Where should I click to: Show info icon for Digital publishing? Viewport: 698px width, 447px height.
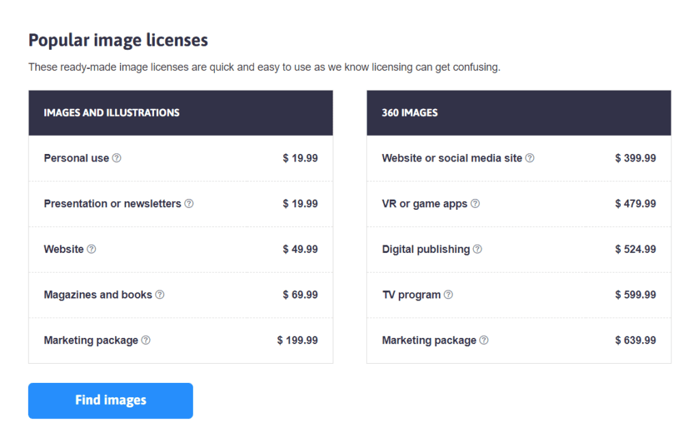[x=477, y=249]
